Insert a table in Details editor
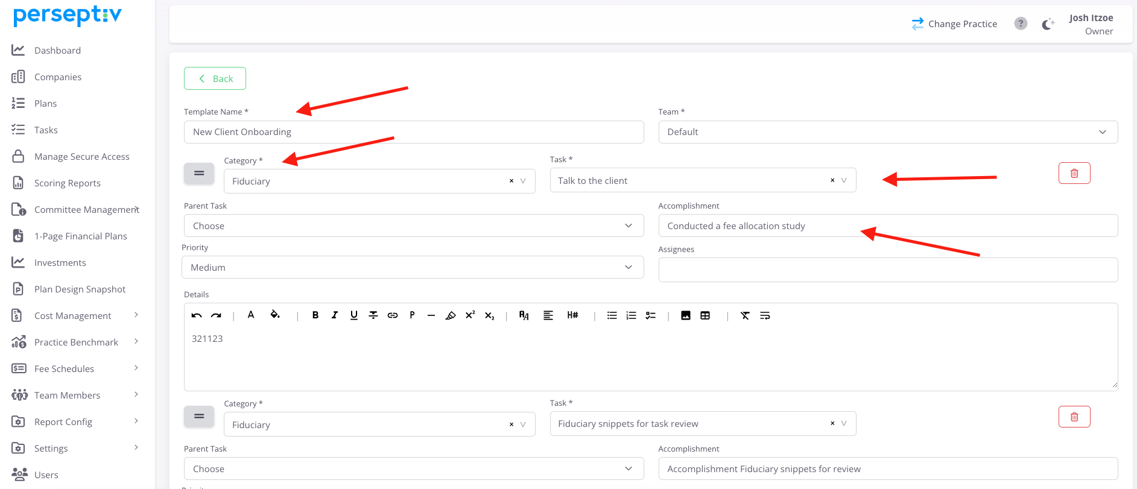1137x489 pixels. pos(705,315)
